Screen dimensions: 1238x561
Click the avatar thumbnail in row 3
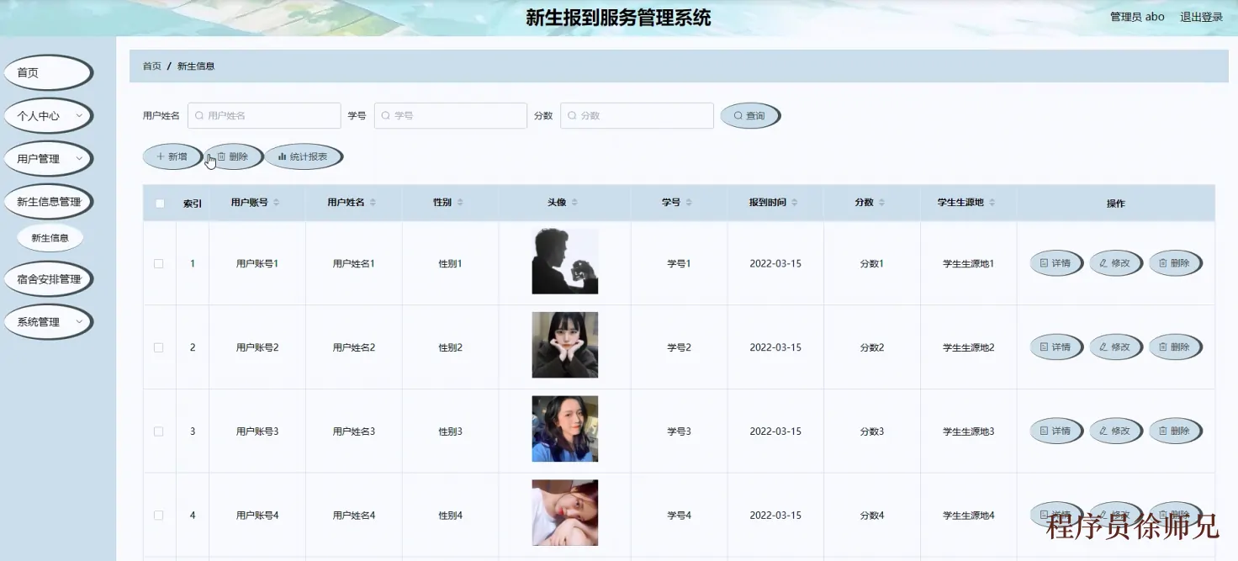tap(565, 429)
